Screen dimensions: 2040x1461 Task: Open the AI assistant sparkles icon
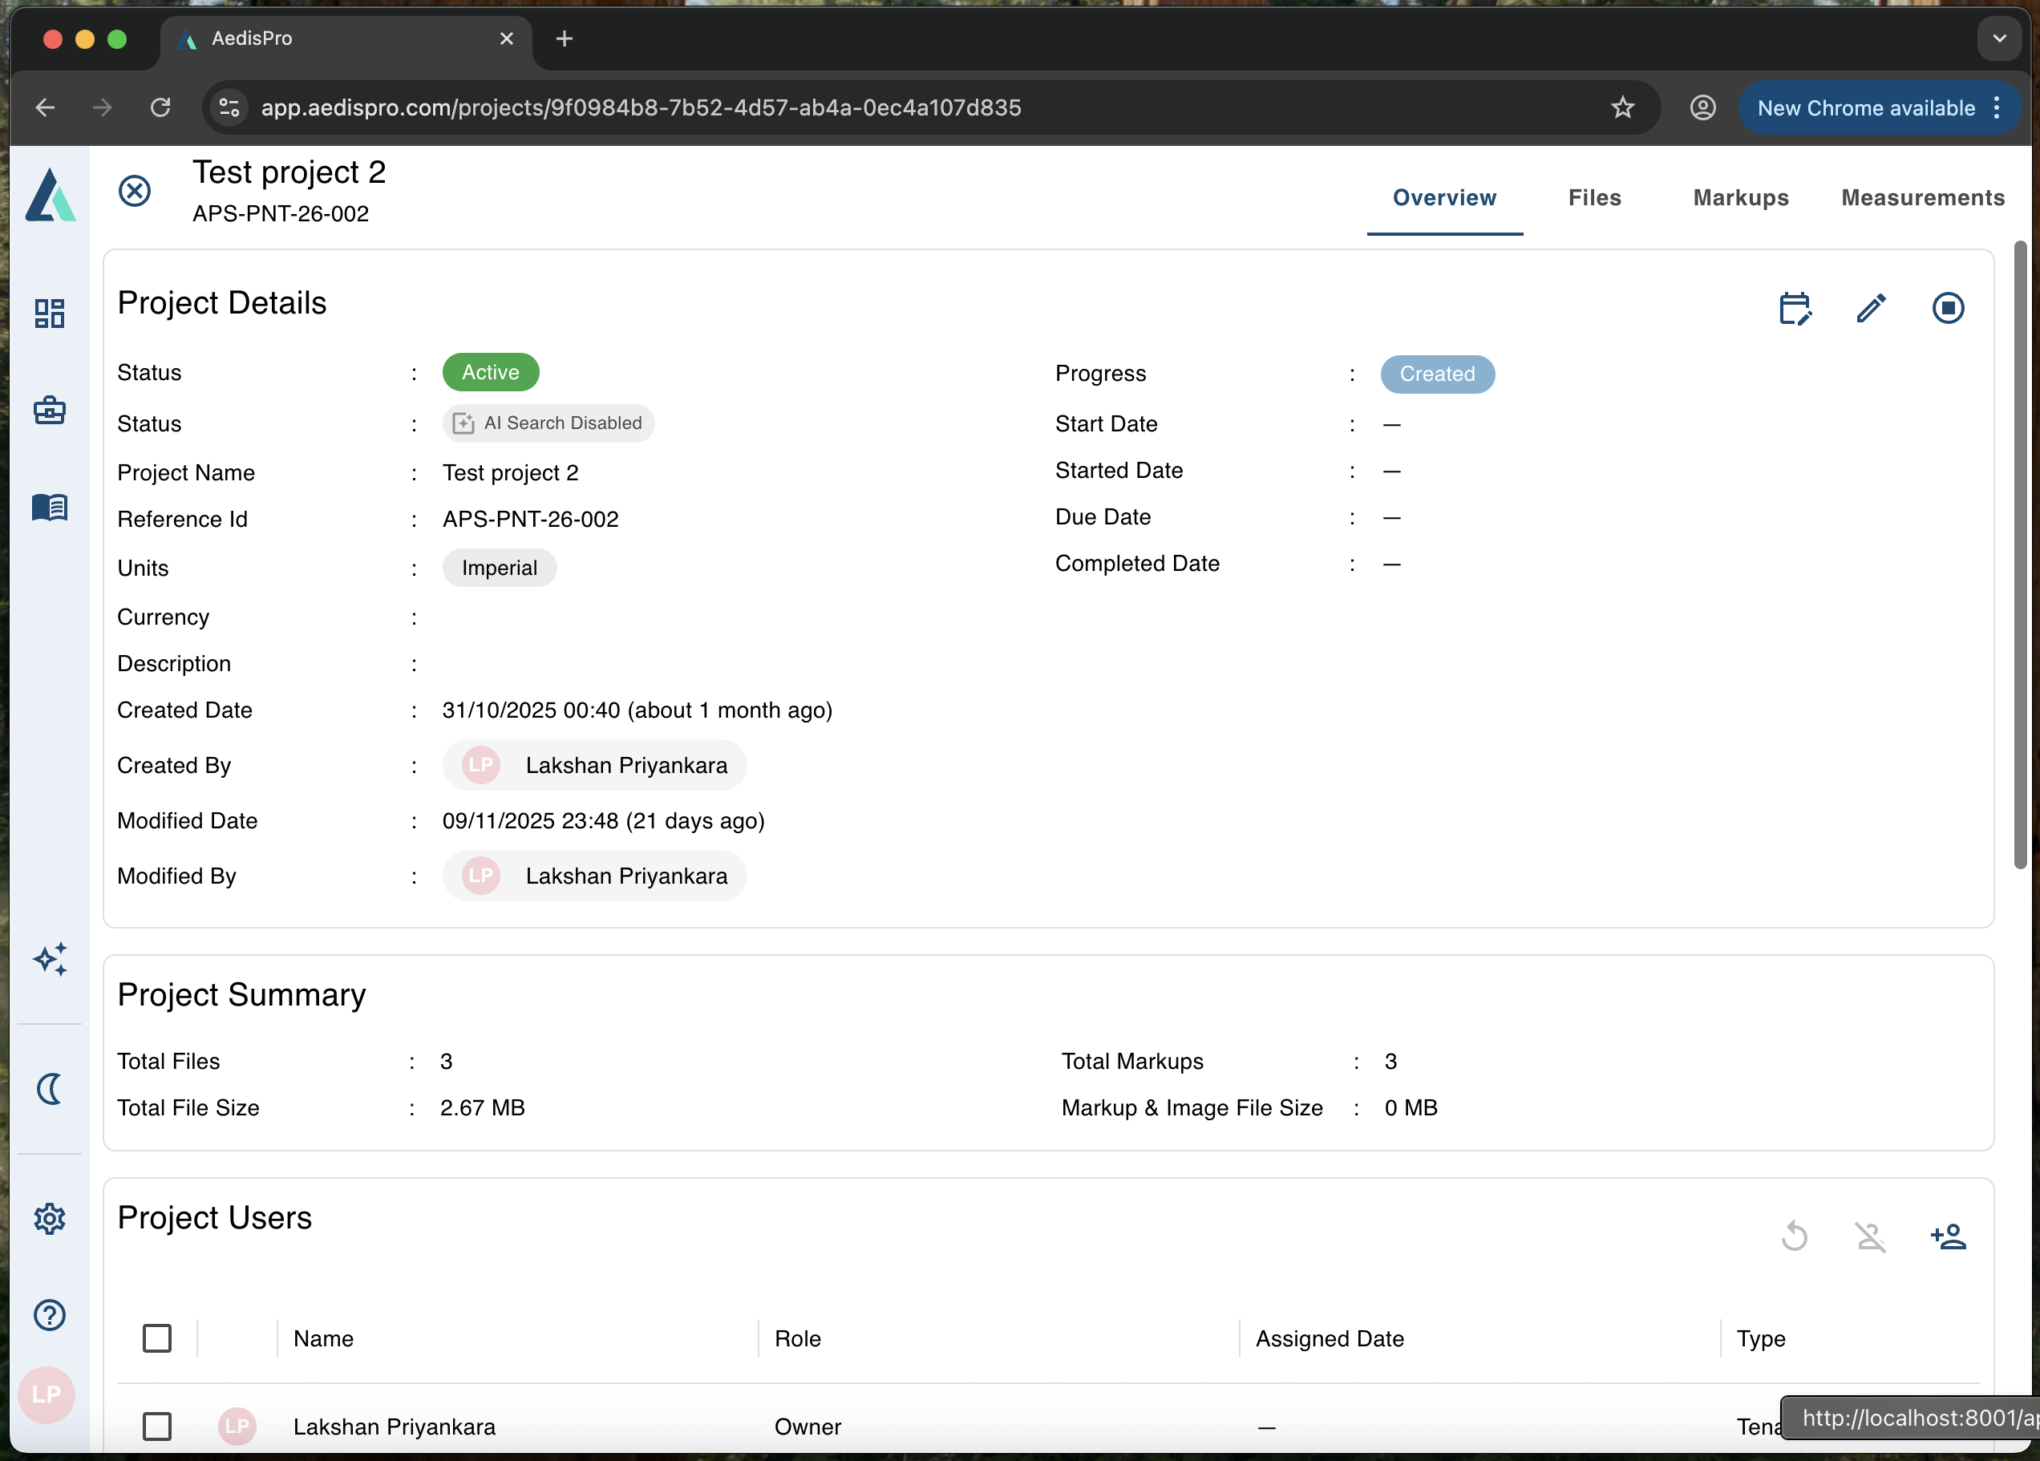(x=50, y=959)
